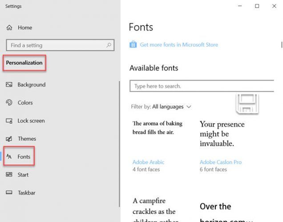Open Start settings
The image size is (283, 222).
[23, 174]
